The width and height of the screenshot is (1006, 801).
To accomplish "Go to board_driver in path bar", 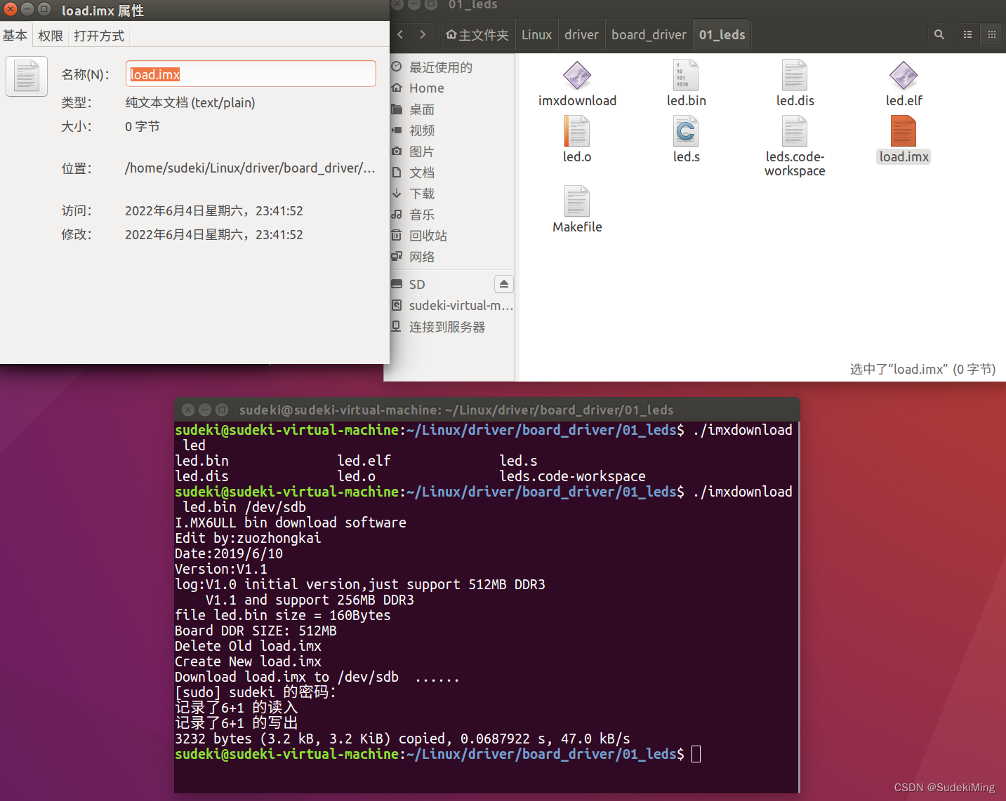I will tap(649, 34).
